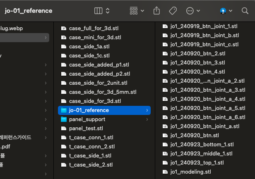Open the chevron beside the blue extension icon
Screen dimensions: 255x179
point(231,11)
